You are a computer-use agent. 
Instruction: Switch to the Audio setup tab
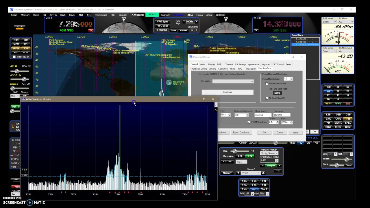203,64
